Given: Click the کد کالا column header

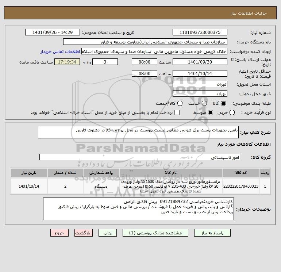Looking at the screenshot, I should pos(241,173).
